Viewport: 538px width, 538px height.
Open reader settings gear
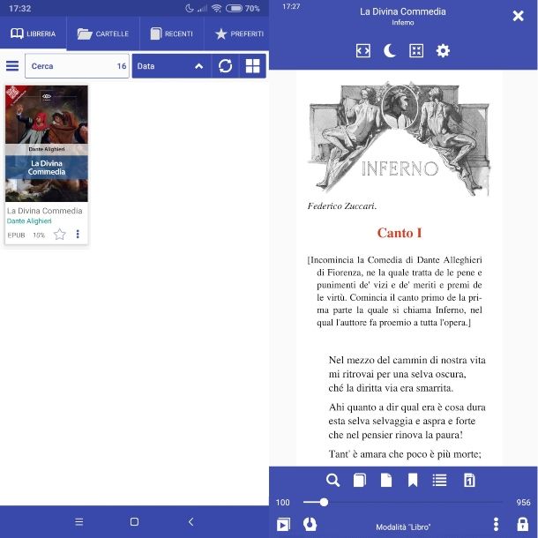tap(443, 51)
